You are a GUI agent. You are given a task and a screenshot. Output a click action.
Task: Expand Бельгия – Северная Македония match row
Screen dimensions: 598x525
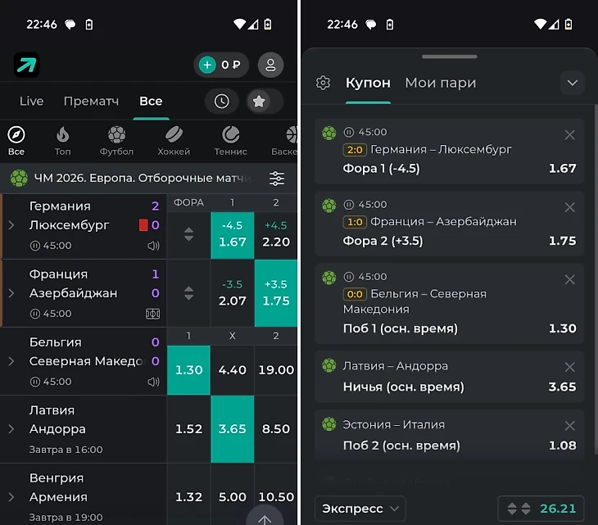point(11,361)
